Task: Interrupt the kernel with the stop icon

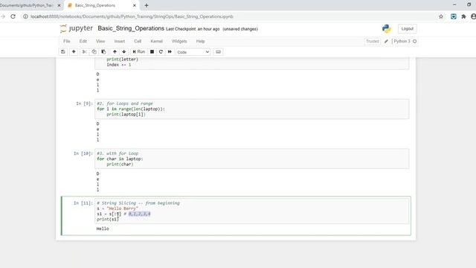Action: click(152, 52)
